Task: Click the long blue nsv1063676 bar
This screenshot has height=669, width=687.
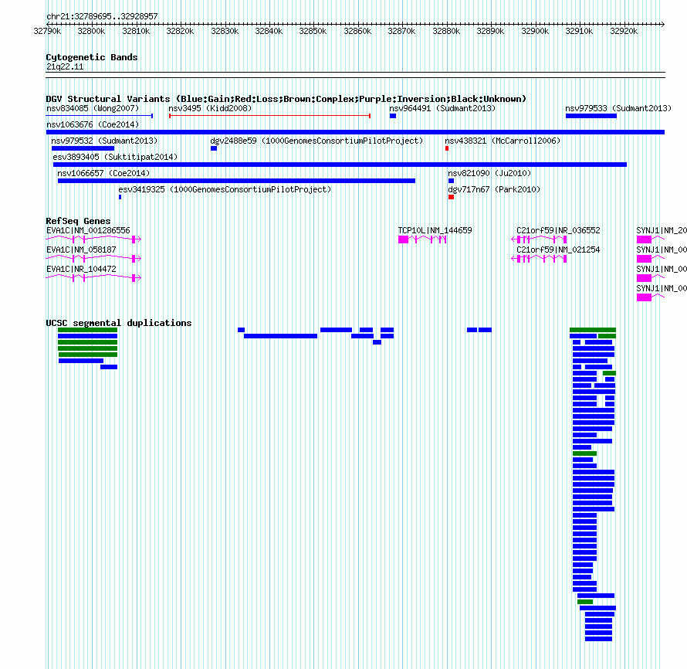Action: tap(355, 132)
